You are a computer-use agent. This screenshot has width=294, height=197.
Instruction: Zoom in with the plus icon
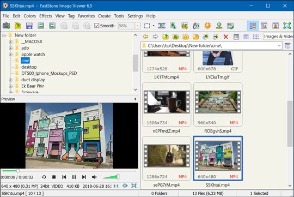tap(64, 26)
